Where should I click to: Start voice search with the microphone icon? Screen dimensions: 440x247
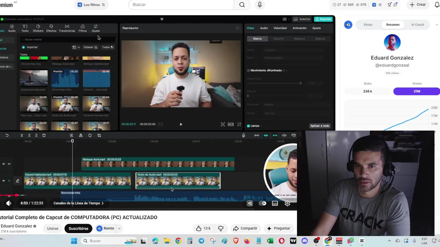260,4
